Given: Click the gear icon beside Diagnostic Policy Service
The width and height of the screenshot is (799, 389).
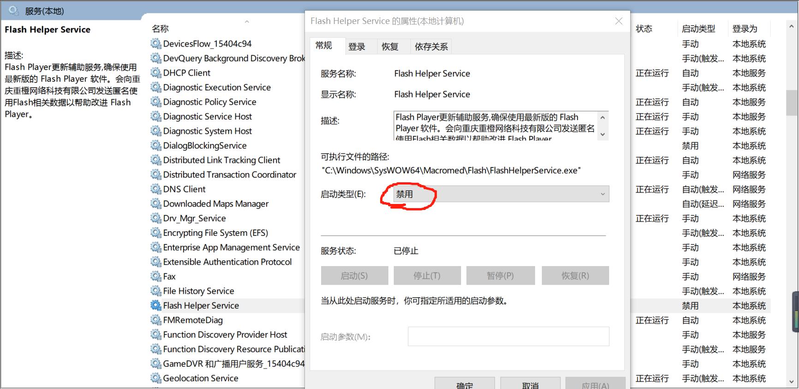Looking at the screenshot, I should click(156, 102).
